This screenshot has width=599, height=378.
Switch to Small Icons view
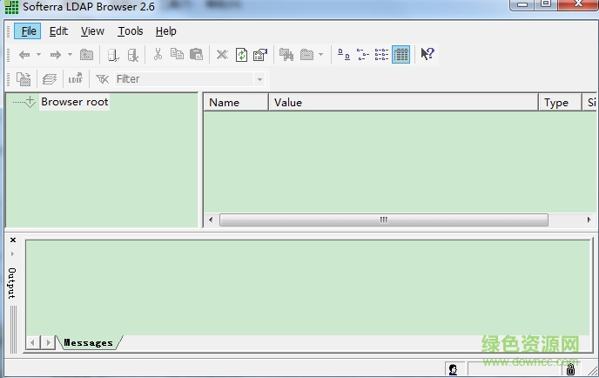coord(362,55)
